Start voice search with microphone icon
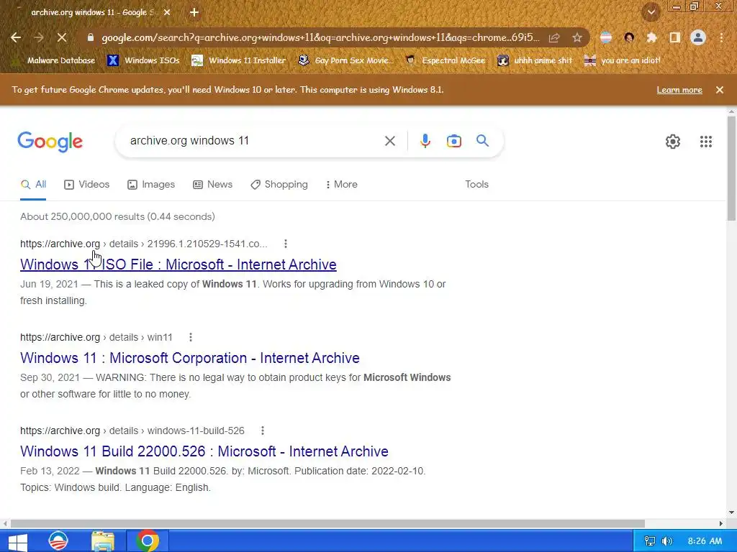 [425, 141]
